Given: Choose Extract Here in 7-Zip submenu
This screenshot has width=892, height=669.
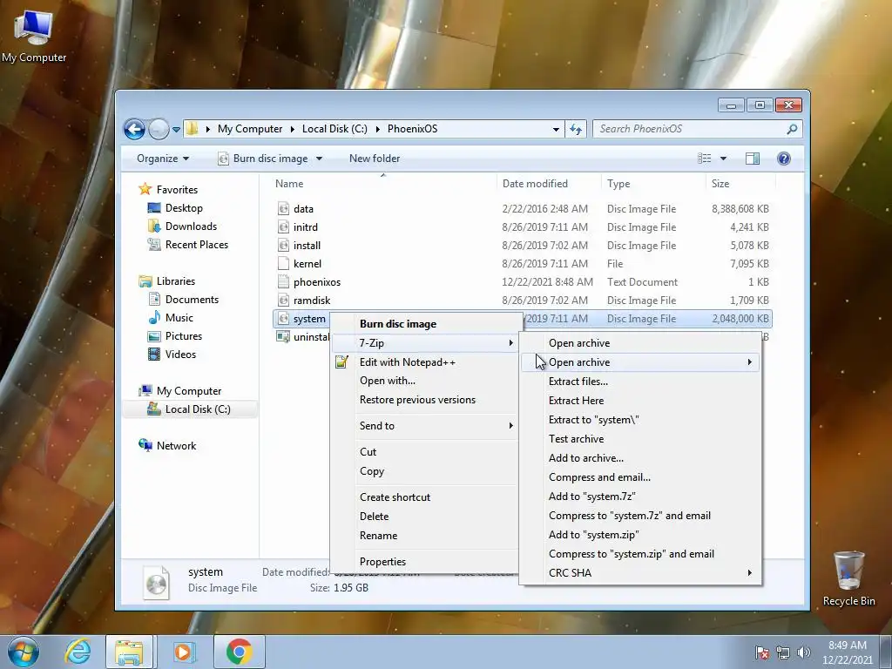Looking at the screenshot, I should [x=640, y=401].
